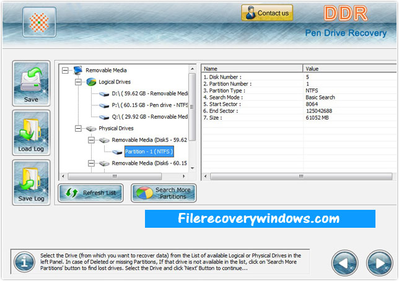Select Q:\ 29.92 GB Removable Media drive

(150, 117)
